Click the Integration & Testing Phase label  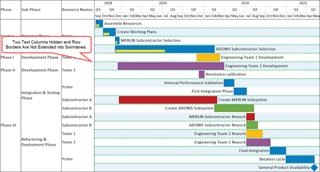[41, 95]
